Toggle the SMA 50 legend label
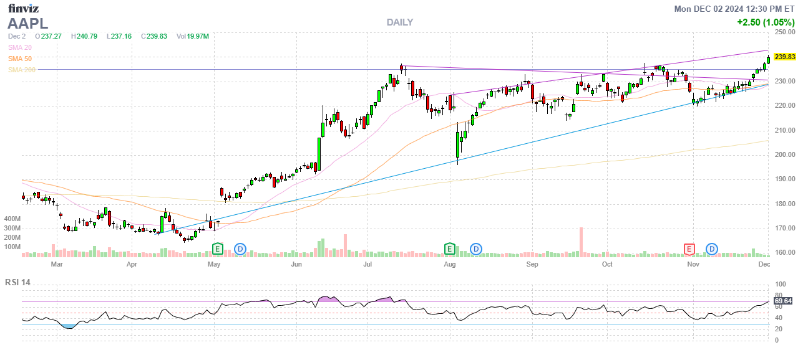This screenshot has height=350, width=803. click(19, 59)
